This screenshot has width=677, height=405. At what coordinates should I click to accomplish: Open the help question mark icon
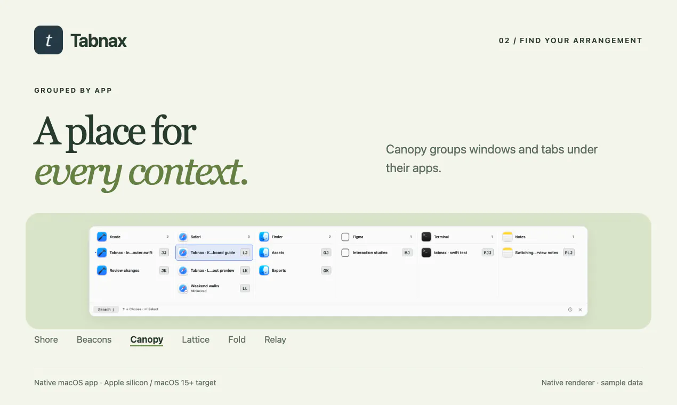click(570, 310)
